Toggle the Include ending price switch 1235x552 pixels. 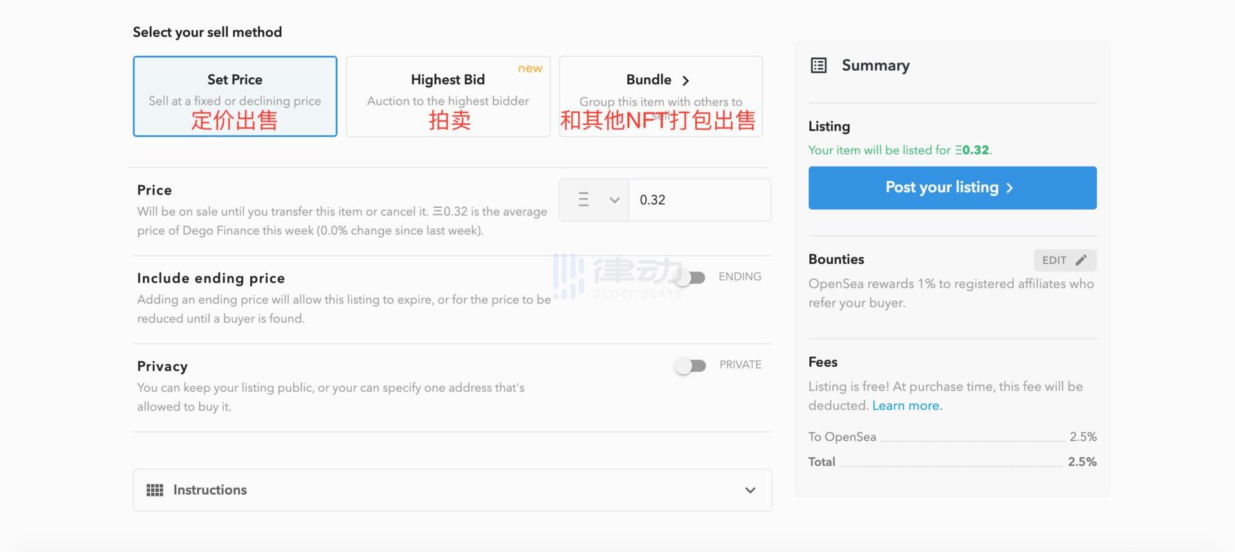pos(690,277)
